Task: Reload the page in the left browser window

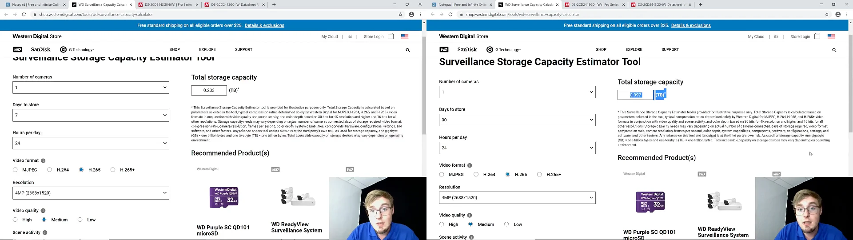Action: (x=24, y=14)
